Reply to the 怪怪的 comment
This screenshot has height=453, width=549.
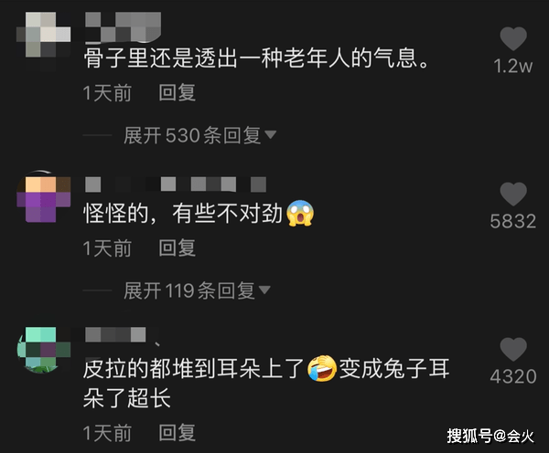coord(177,248)
